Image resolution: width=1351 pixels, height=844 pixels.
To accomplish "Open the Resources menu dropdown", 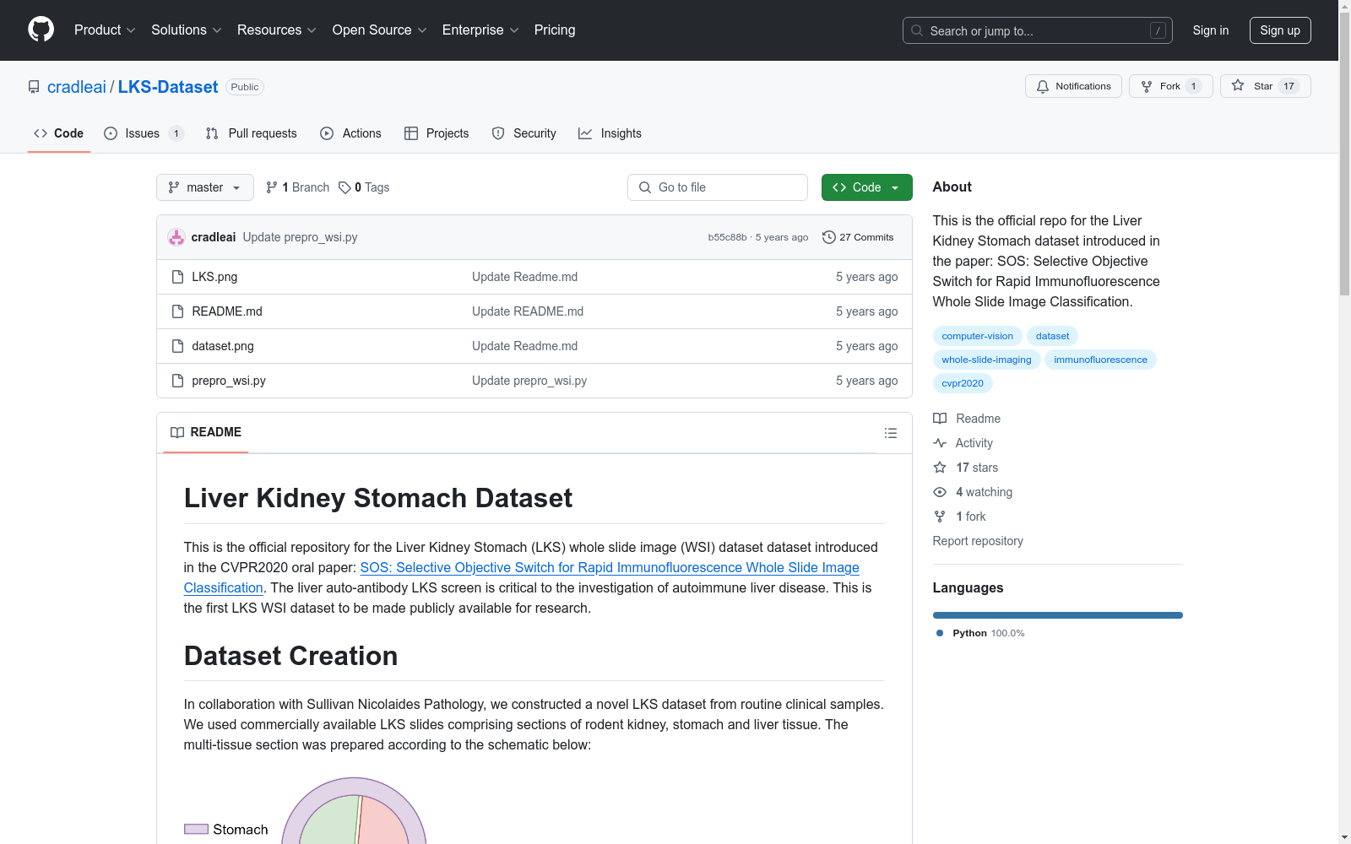I will 277,30.
